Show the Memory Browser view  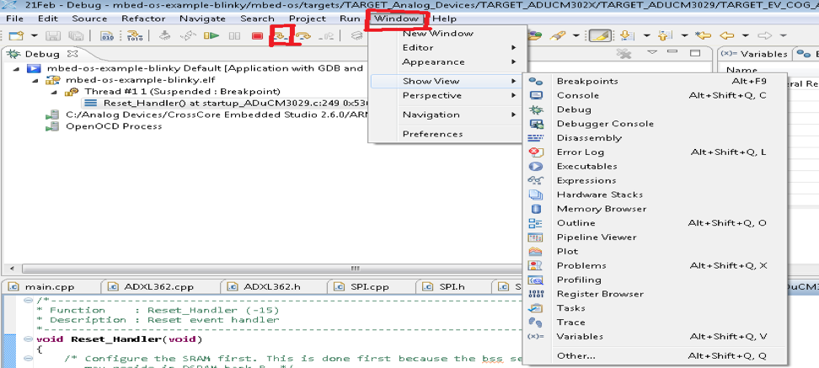pyautogui.click(x=655, y=209)
